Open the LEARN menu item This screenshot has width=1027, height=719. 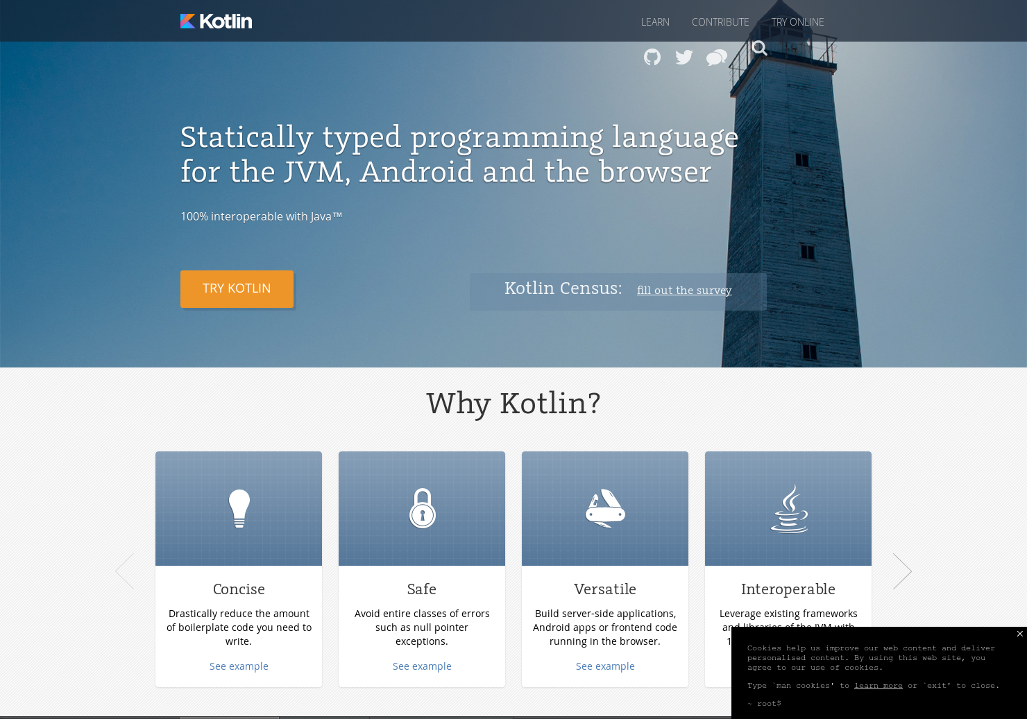pos(655,22)
